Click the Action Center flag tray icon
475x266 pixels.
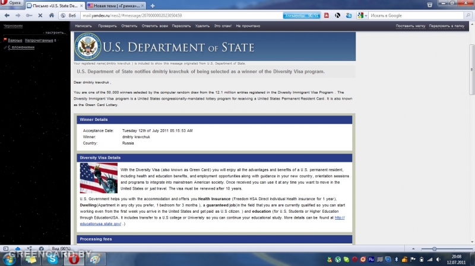(x=413, y=259)
